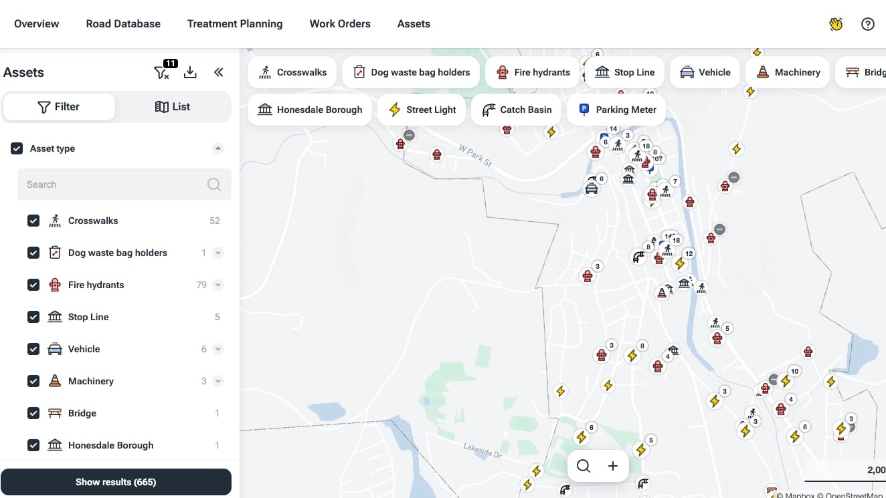This screenshot has height=498, width=886.
Task: Collapse the Assets side panel
Action: (218, 72)
